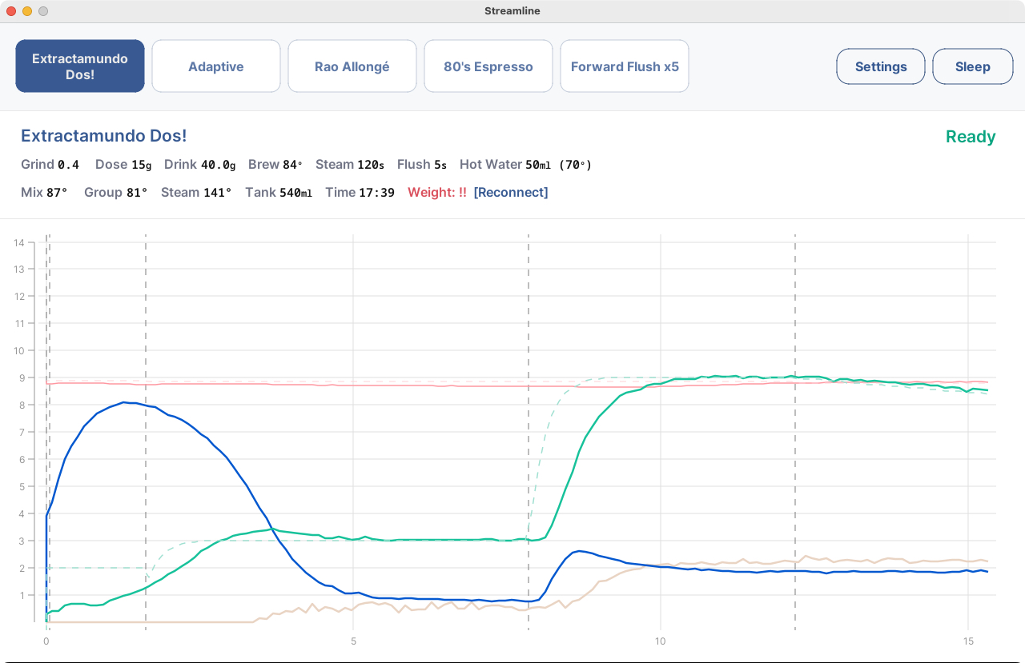Click the 14 label on the chart vertical axis
Screen dimensions: 1025x663
pyautogui.click(x=19, y=242)
